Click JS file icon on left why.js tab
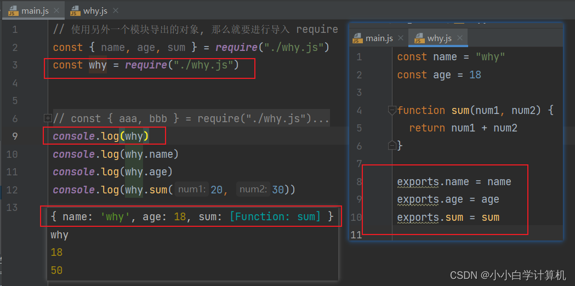The image size is (575, 286). (x=75, y=11)
